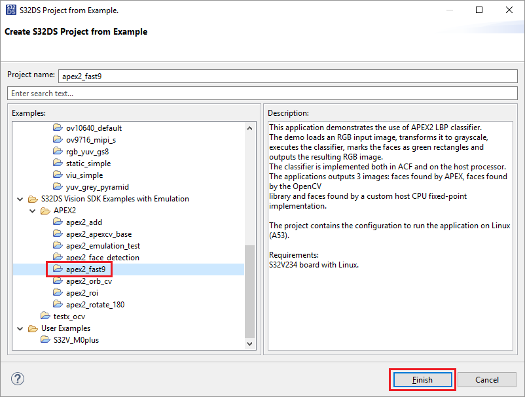Select S32DS Vision SDK Examples with Emulation

(x=115, y=199)
